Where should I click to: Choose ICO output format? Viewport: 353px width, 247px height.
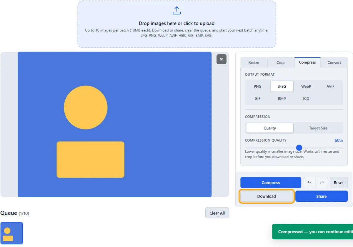pos(306,99)
